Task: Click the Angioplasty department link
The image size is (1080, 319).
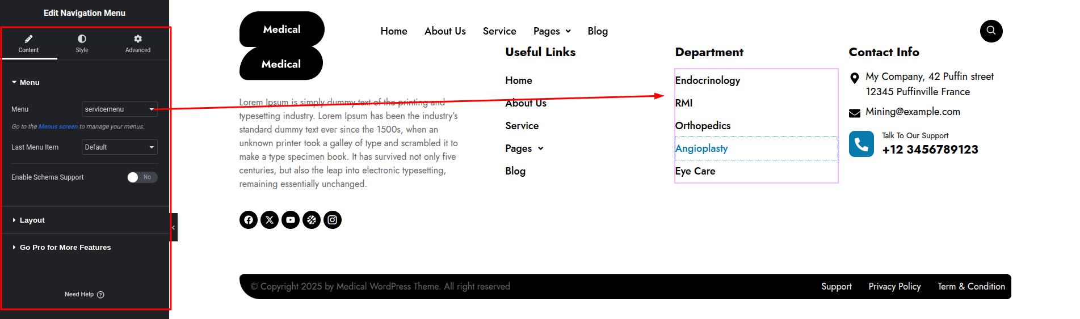Action: [701, 148]
